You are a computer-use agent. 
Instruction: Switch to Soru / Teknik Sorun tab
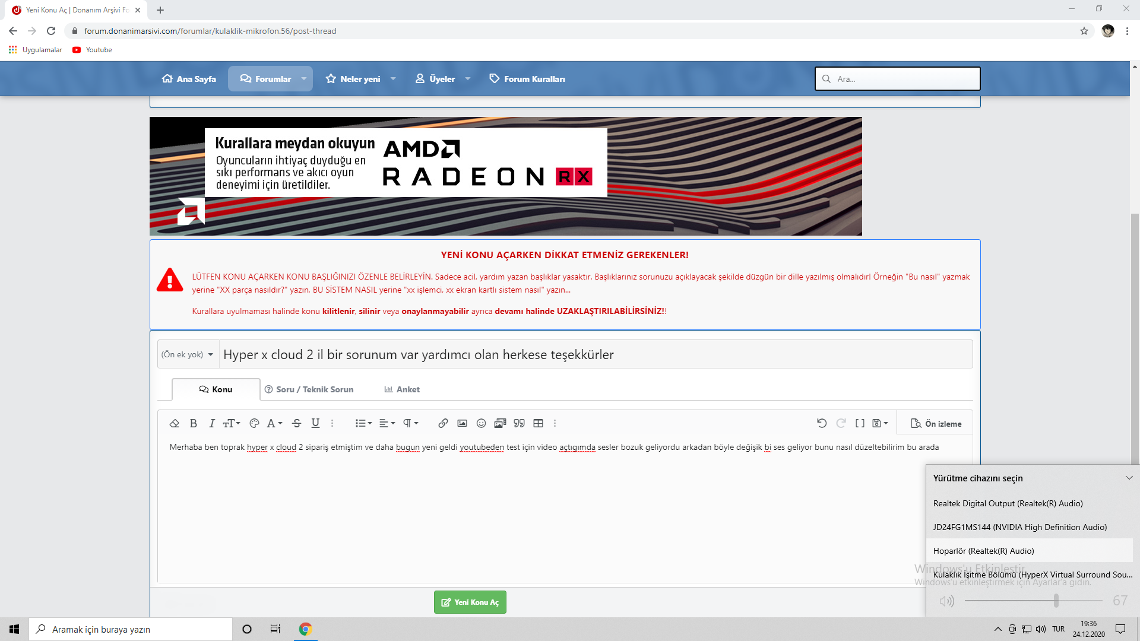click(309, 389)
